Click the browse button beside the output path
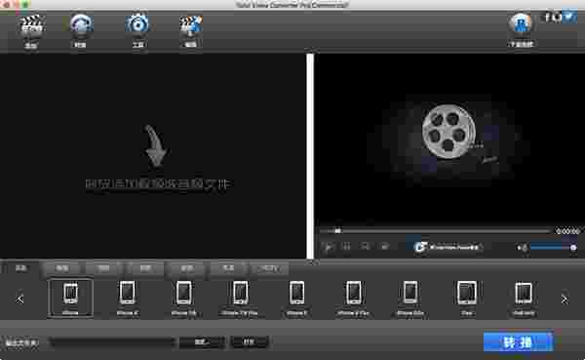The image size is (585, 360). pyautogui.click(x=202, y=342)
